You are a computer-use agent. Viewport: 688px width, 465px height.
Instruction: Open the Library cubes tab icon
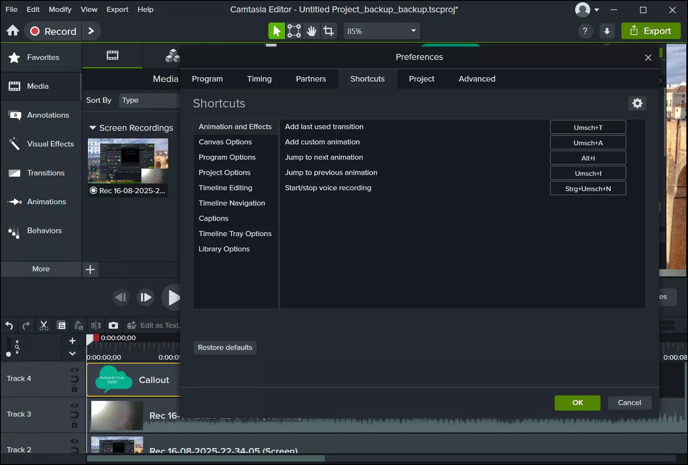coord(172,56)
